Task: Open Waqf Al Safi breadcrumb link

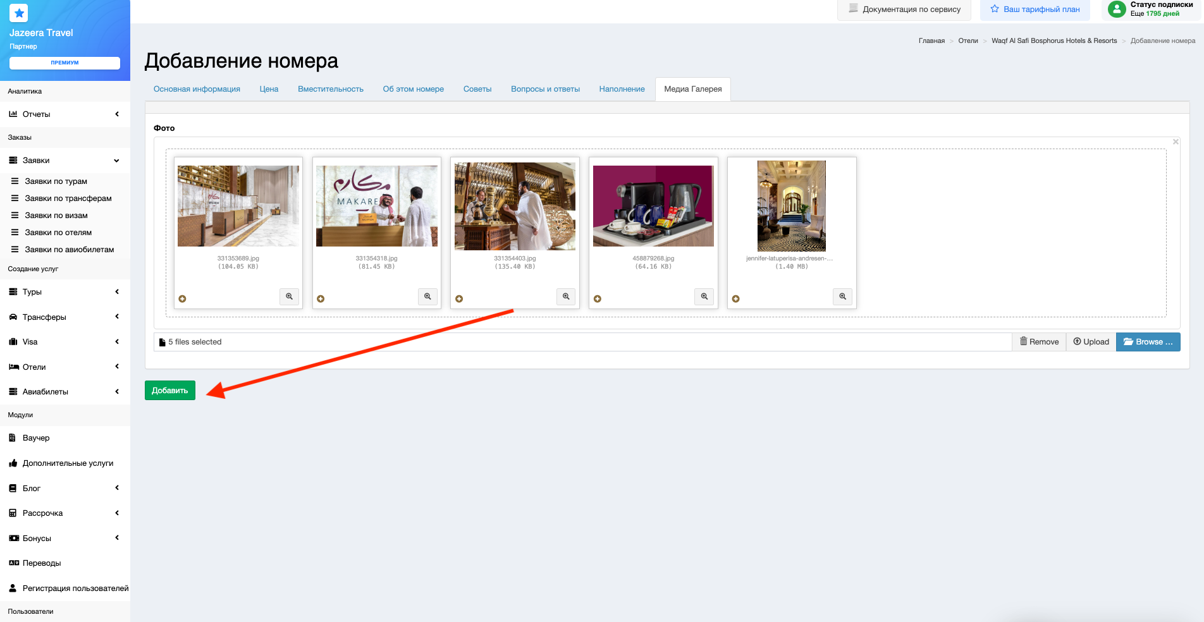Action: coord(1054,40)
